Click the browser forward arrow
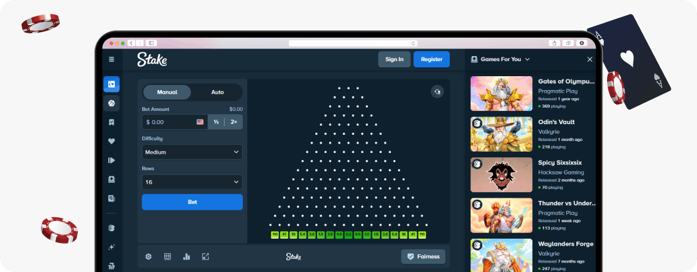The width and height of the screenshot is (697, 272). 140,43
